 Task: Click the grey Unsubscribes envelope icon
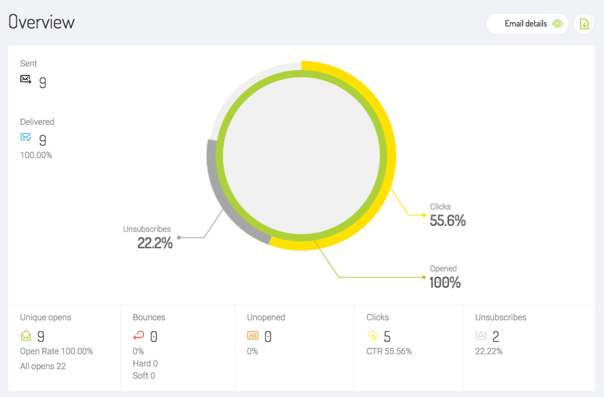click(x=481, y=336)
